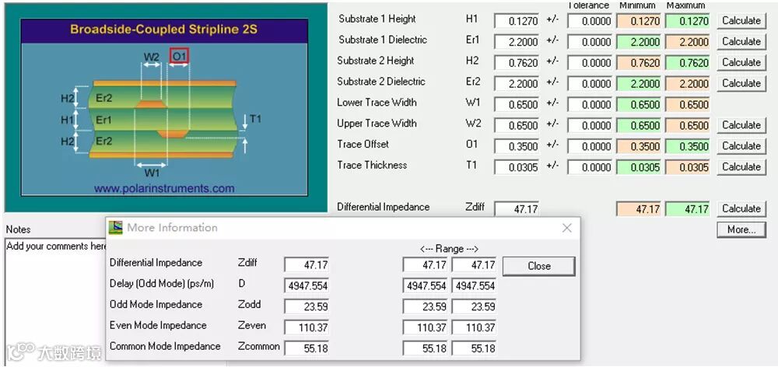Click the Zdiff maximum field in main panel
The height and width of the screenshot is (367, 778).
pos(688,209)
